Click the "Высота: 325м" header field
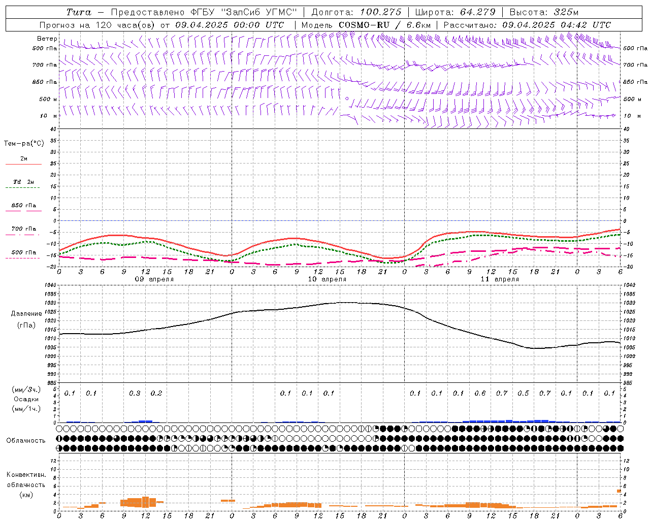 point(544,12)
